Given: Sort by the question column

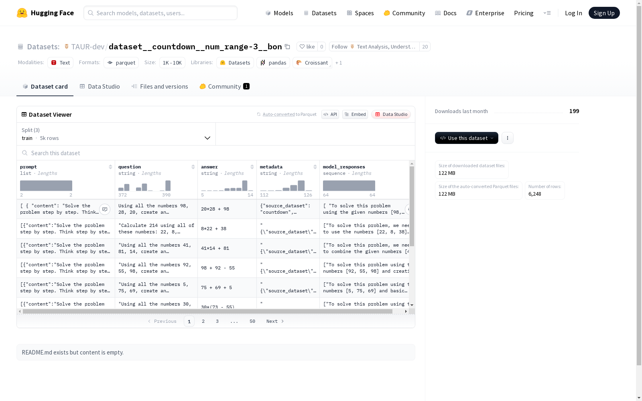Looking at the screenshot, I should 193,167.
